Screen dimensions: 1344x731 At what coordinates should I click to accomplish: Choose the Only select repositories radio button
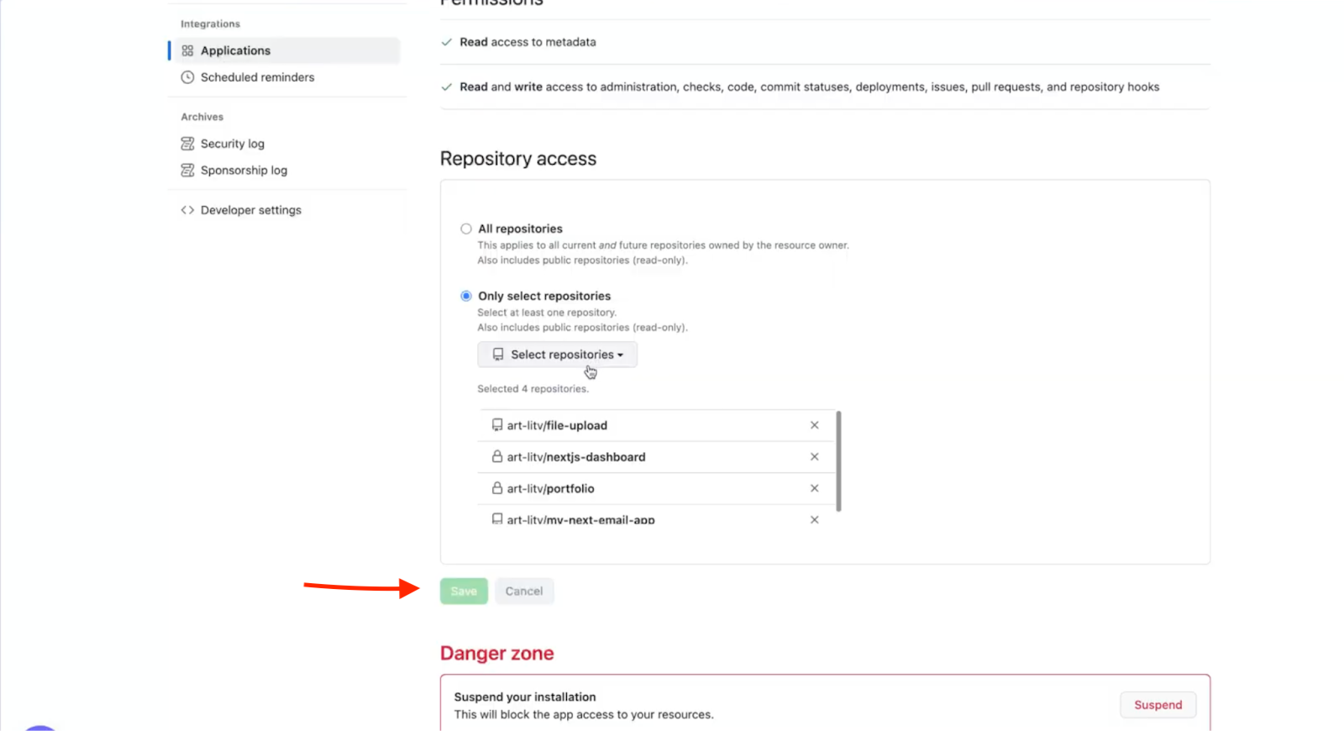click(x=466, y=296)
